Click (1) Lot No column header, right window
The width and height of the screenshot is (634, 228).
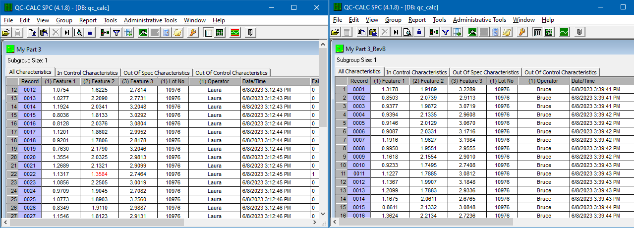click(x=503, y=81)
